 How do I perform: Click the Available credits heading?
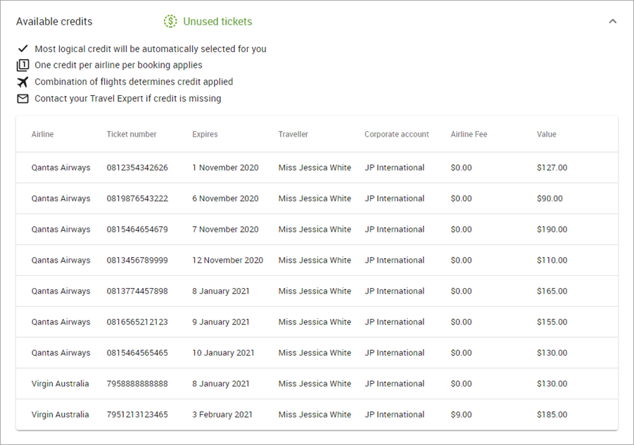[x=54, y=21]
